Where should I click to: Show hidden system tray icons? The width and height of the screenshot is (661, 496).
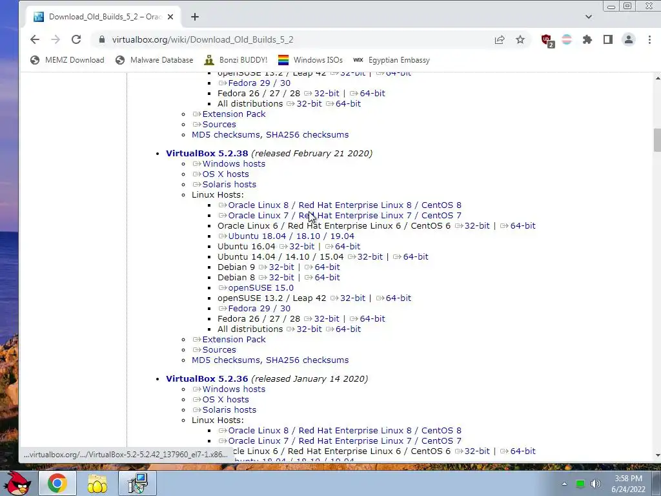[x=564, y=484]
